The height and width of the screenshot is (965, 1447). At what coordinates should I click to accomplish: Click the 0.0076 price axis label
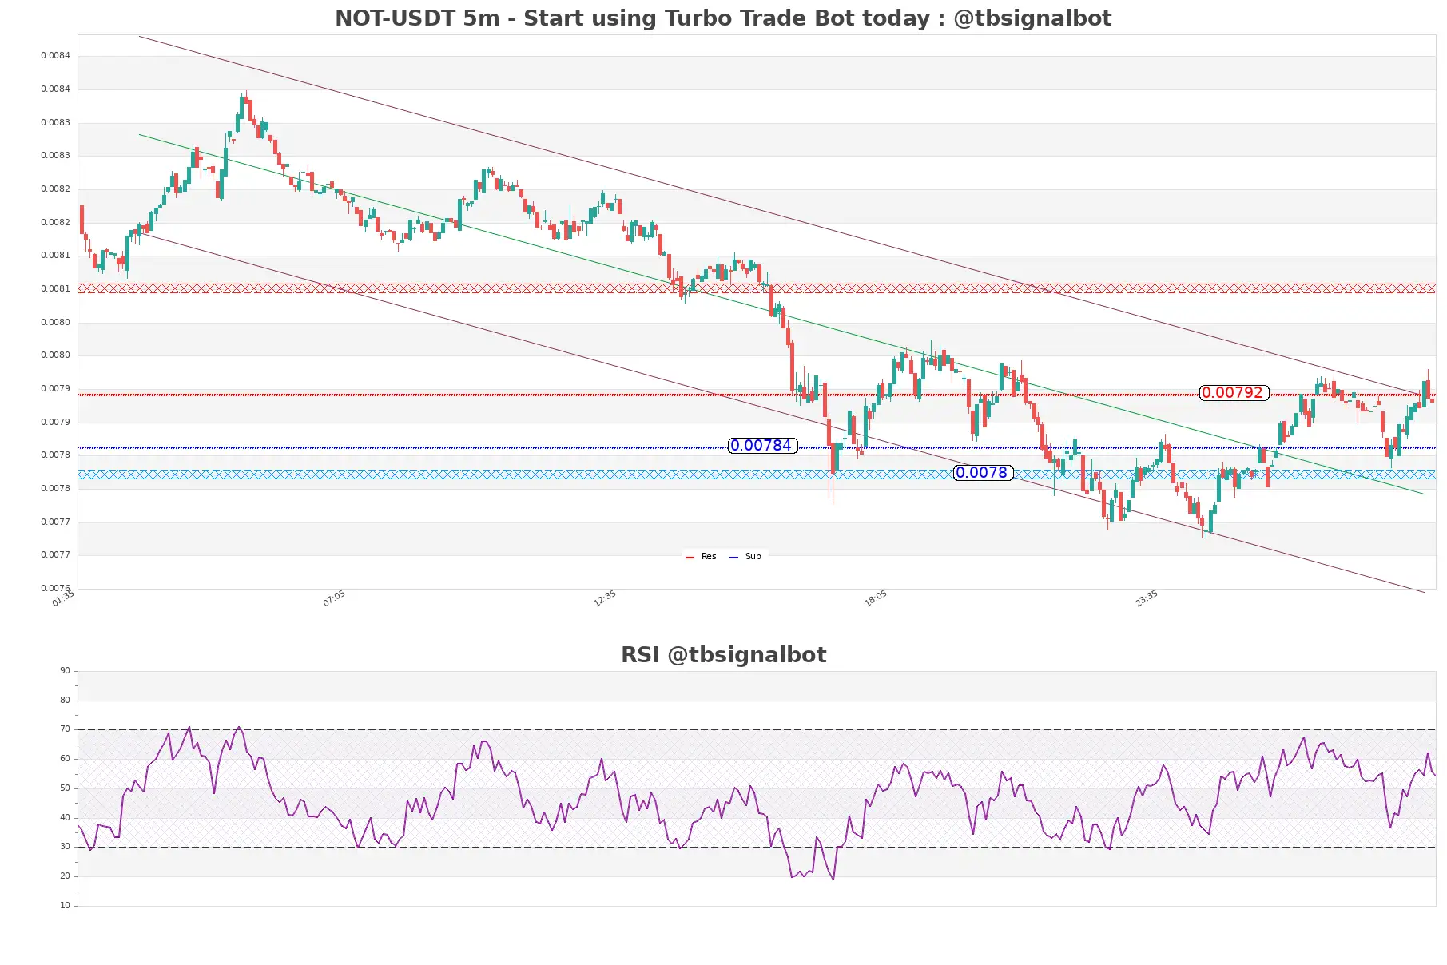point(55,589)
